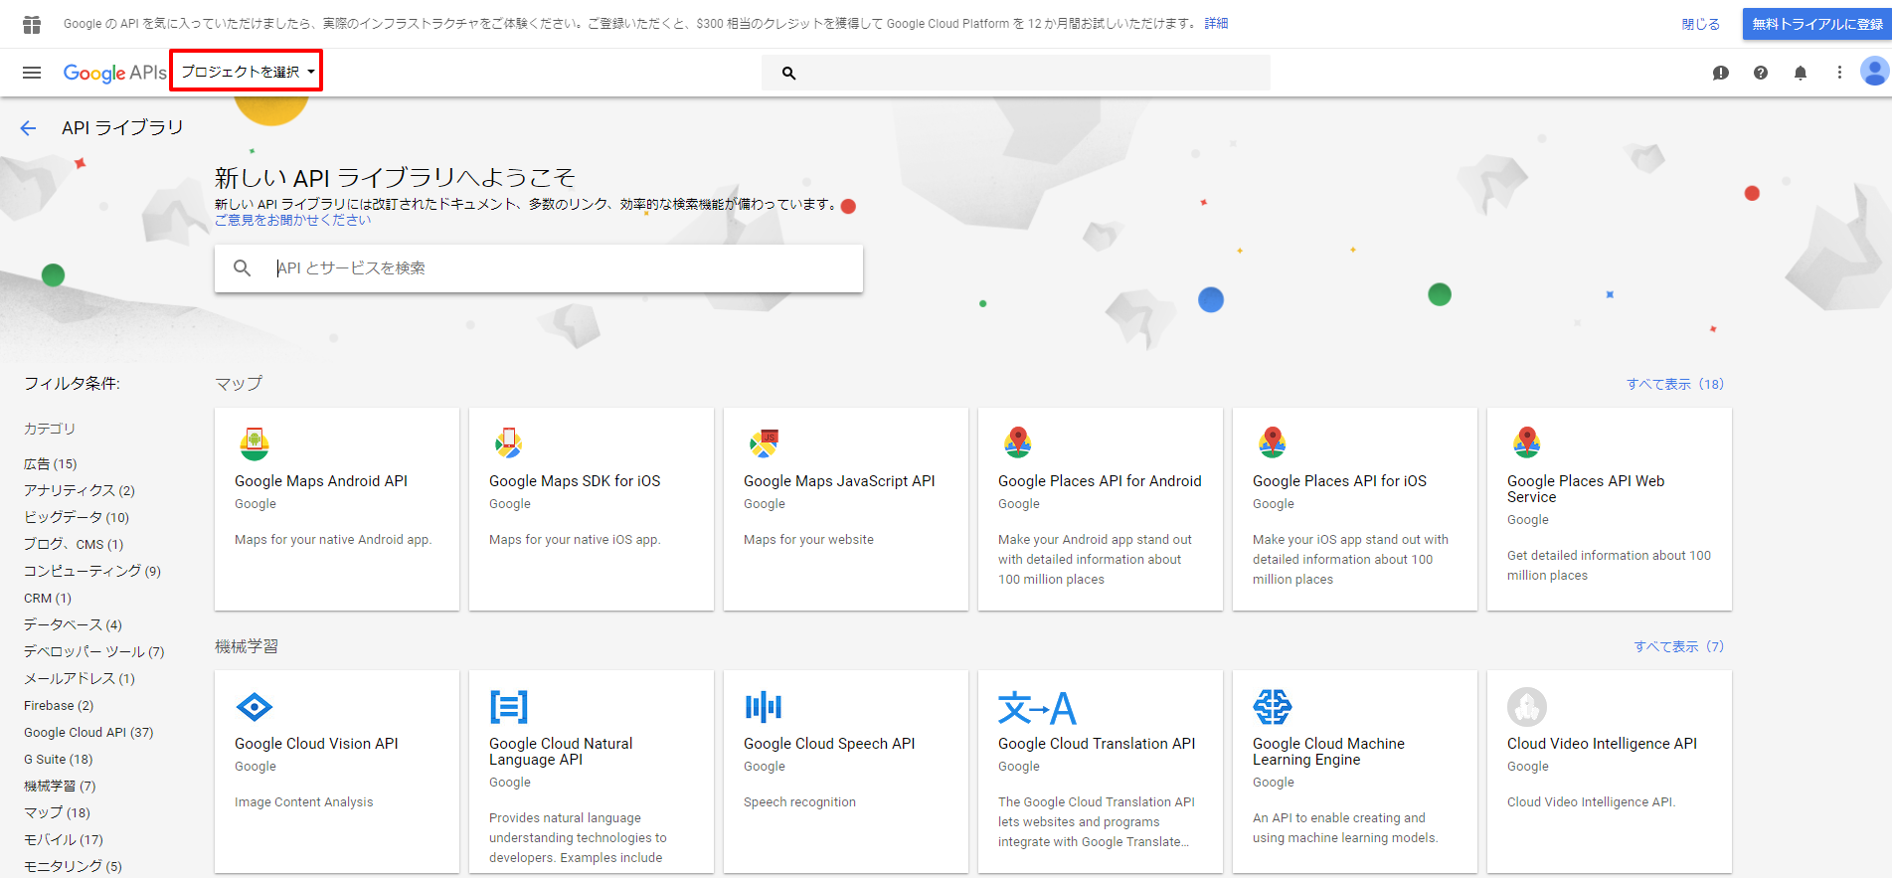Click the top search bar magnifier icon
Screen dimensions: 1892x878
[788, 73]
